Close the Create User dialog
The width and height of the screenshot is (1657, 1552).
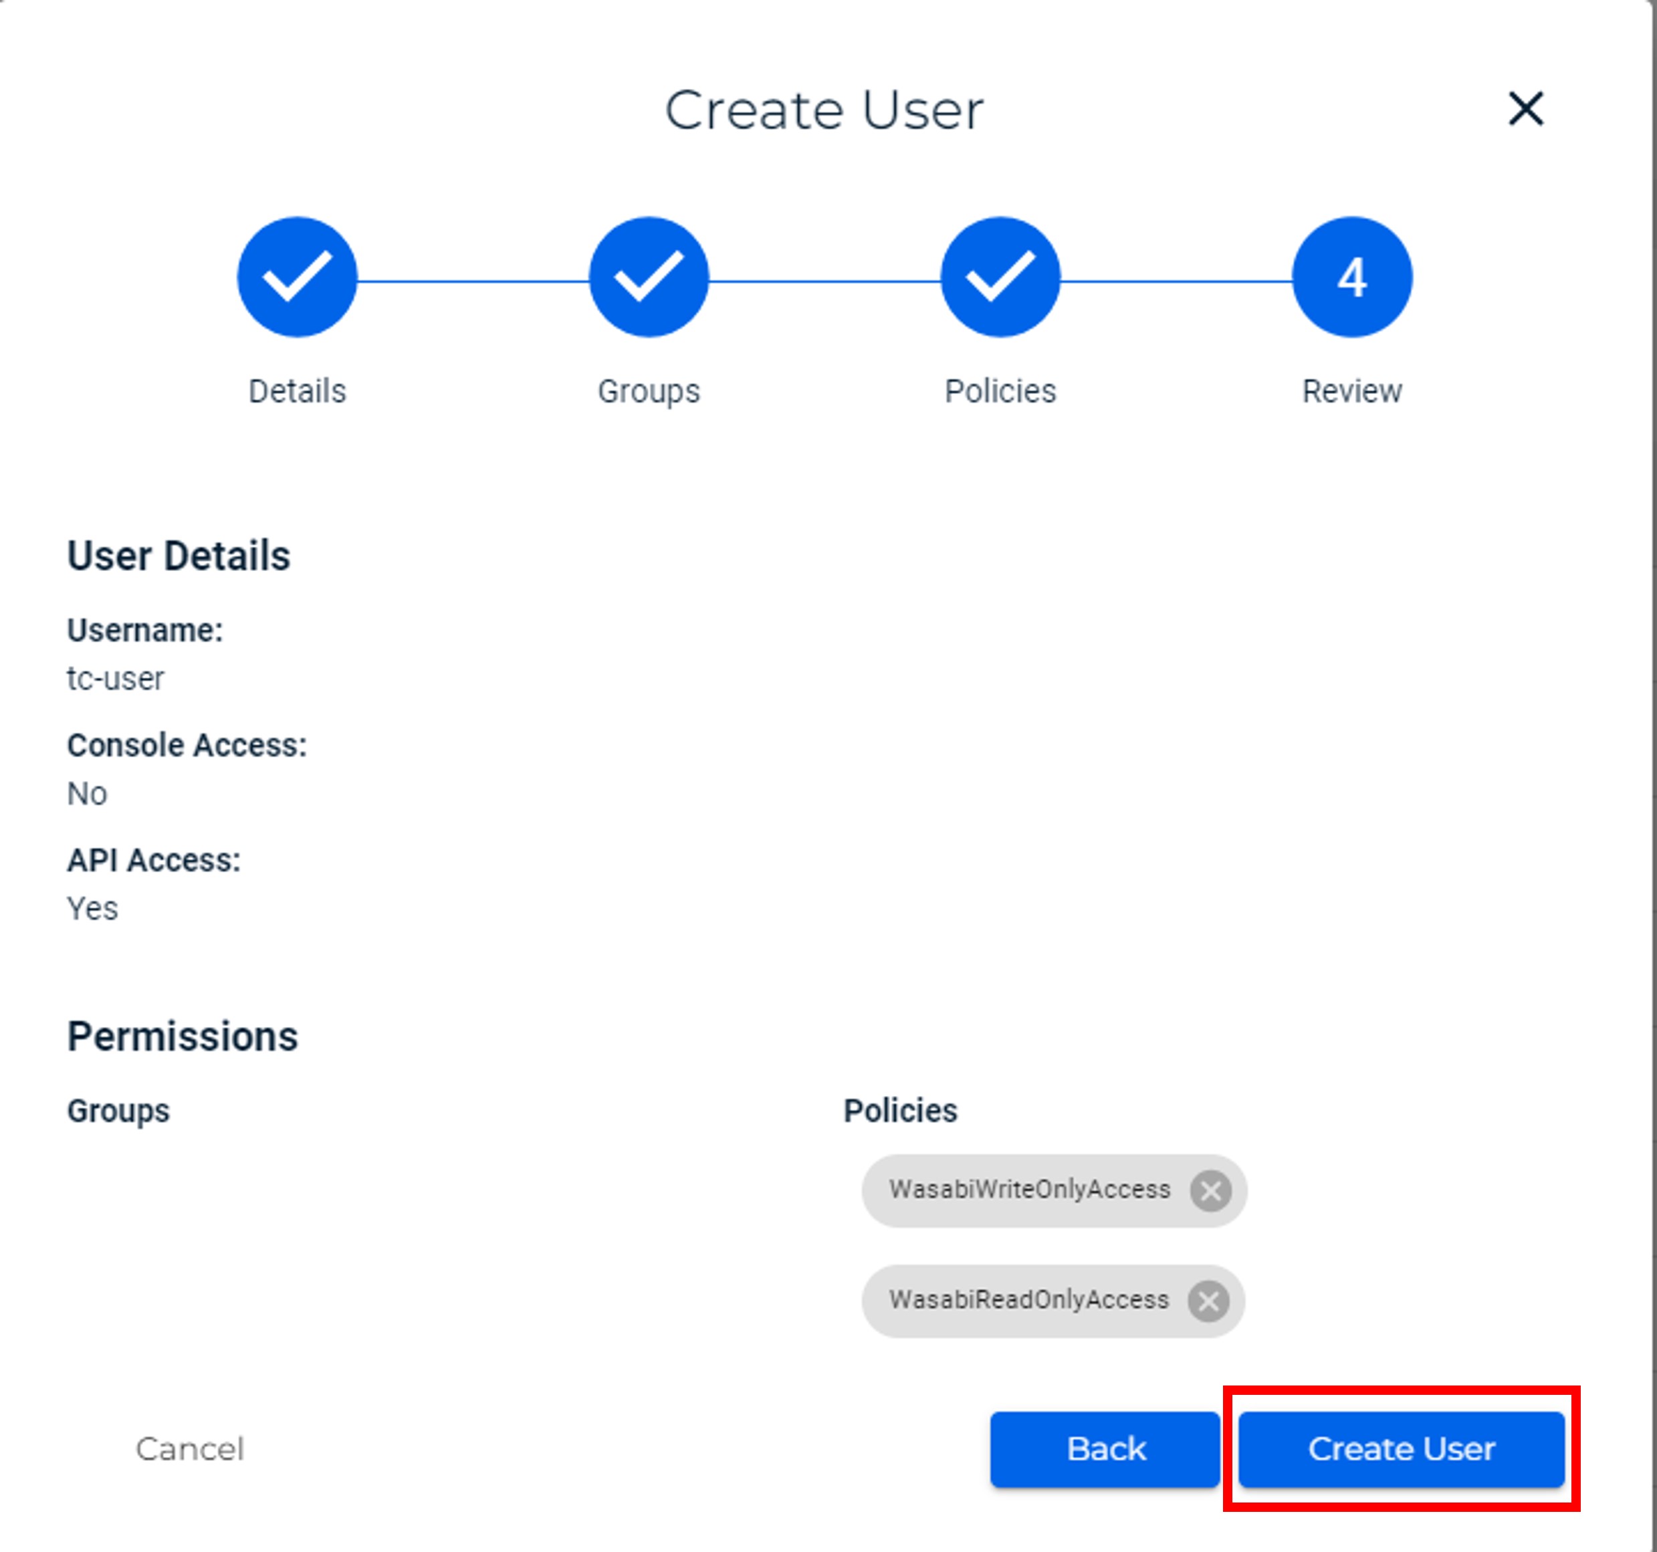point(1525,109)
